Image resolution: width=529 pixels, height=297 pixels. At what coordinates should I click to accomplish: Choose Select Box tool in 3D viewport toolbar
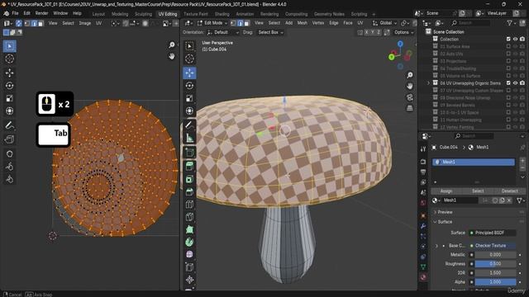(189, 46)
